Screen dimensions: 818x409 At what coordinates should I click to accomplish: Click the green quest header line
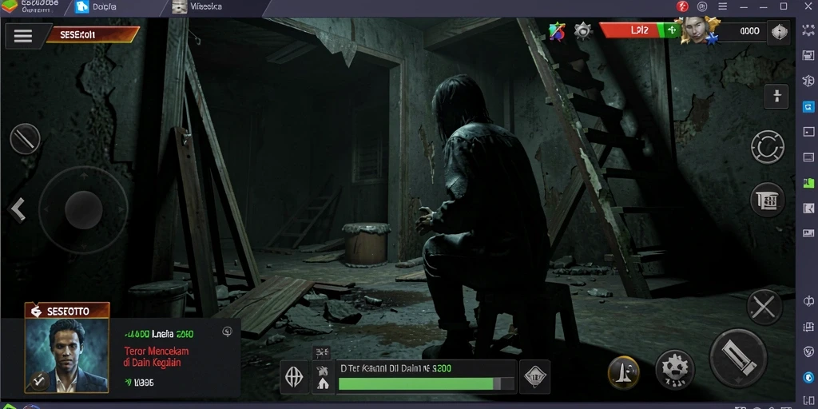159,334
